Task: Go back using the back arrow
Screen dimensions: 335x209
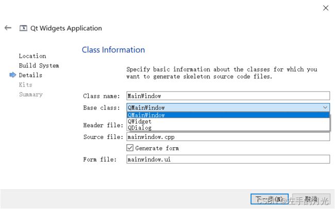Action: pyautogui.click(x=8, y=28)
